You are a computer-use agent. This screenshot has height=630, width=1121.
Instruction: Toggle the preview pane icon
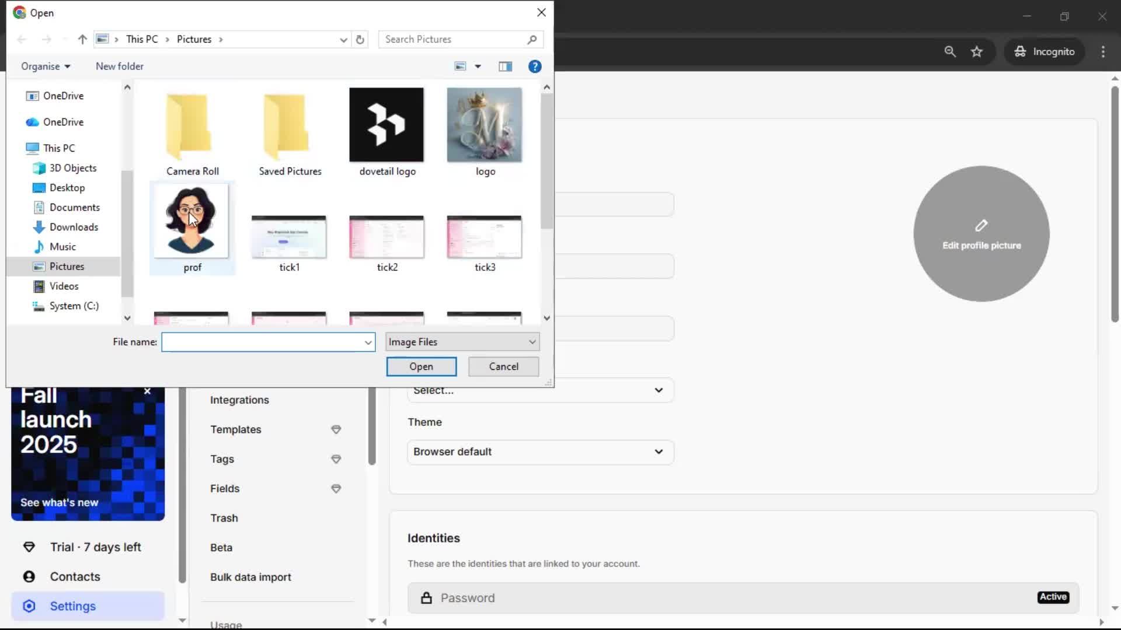[505, 66]
